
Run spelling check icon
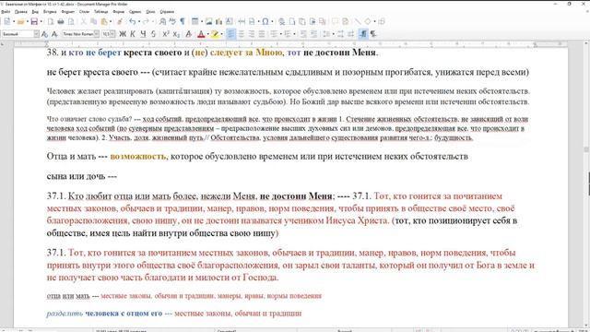point(172,21)
